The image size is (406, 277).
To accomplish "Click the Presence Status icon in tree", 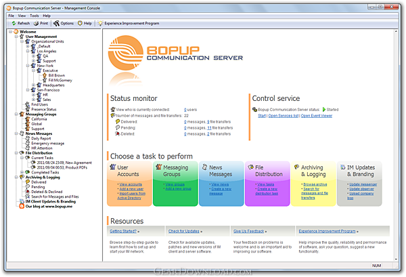I will coord(28,109).
